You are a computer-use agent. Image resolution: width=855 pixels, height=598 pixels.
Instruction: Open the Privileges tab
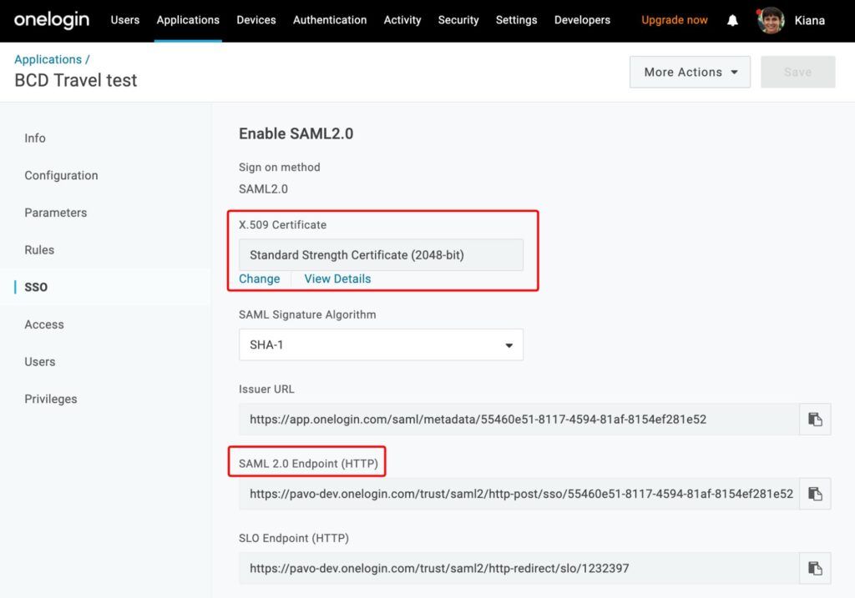coord(51,399)
